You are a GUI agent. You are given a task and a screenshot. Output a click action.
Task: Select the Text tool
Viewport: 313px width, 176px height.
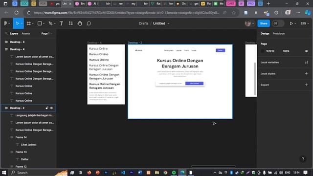tap(61, 23)
